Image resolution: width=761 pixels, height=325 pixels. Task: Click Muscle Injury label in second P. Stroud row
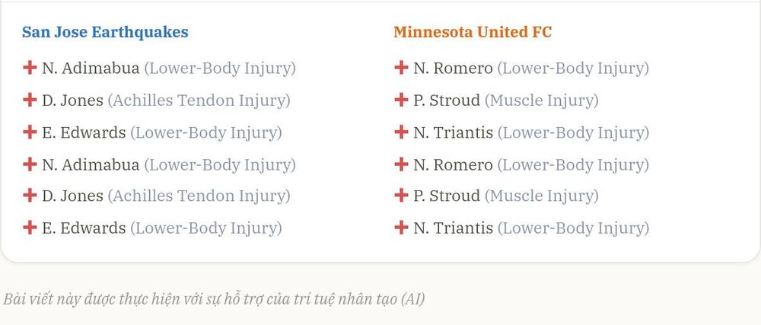coord(542,196)
